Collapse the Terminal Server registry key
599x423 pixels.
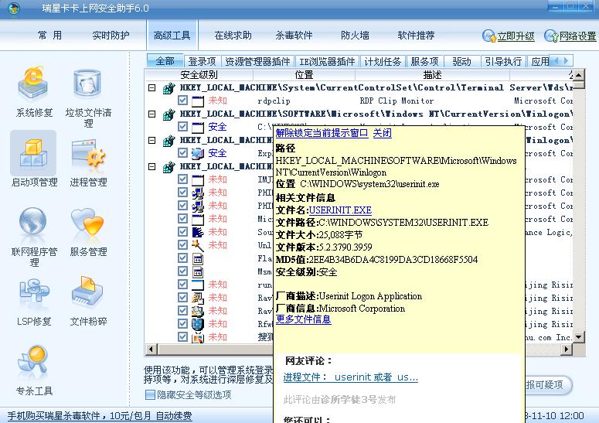152,88
